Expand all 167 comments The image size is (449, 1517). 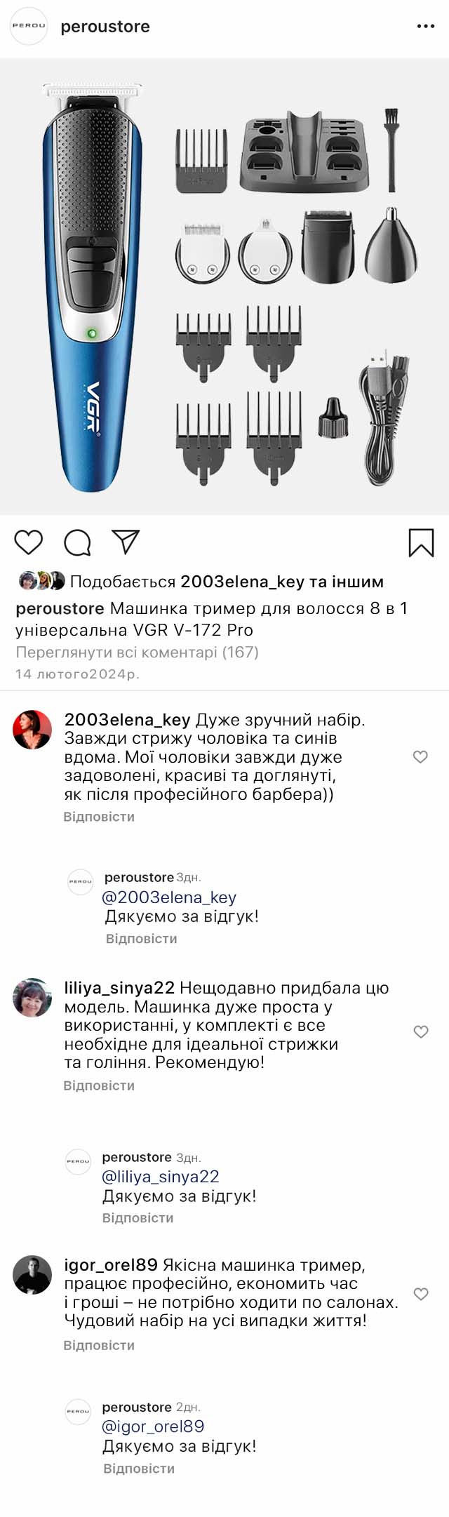138,653
